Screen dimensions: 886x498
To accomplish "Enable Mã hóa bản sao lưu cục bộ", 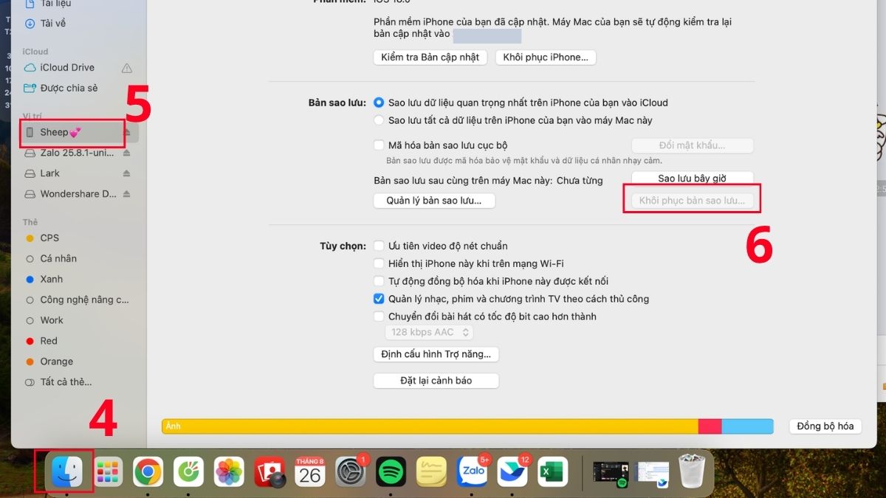I will pos(379,145).
